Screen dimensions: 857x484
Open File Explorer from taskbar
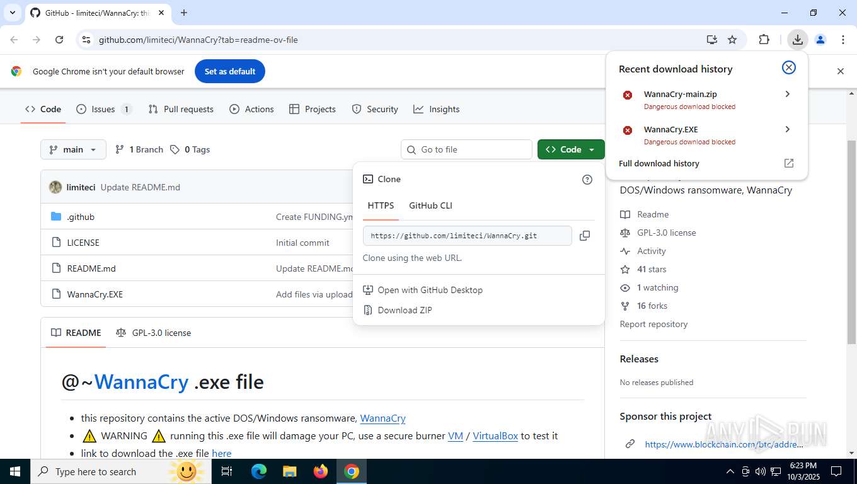(x=290, y=471)
